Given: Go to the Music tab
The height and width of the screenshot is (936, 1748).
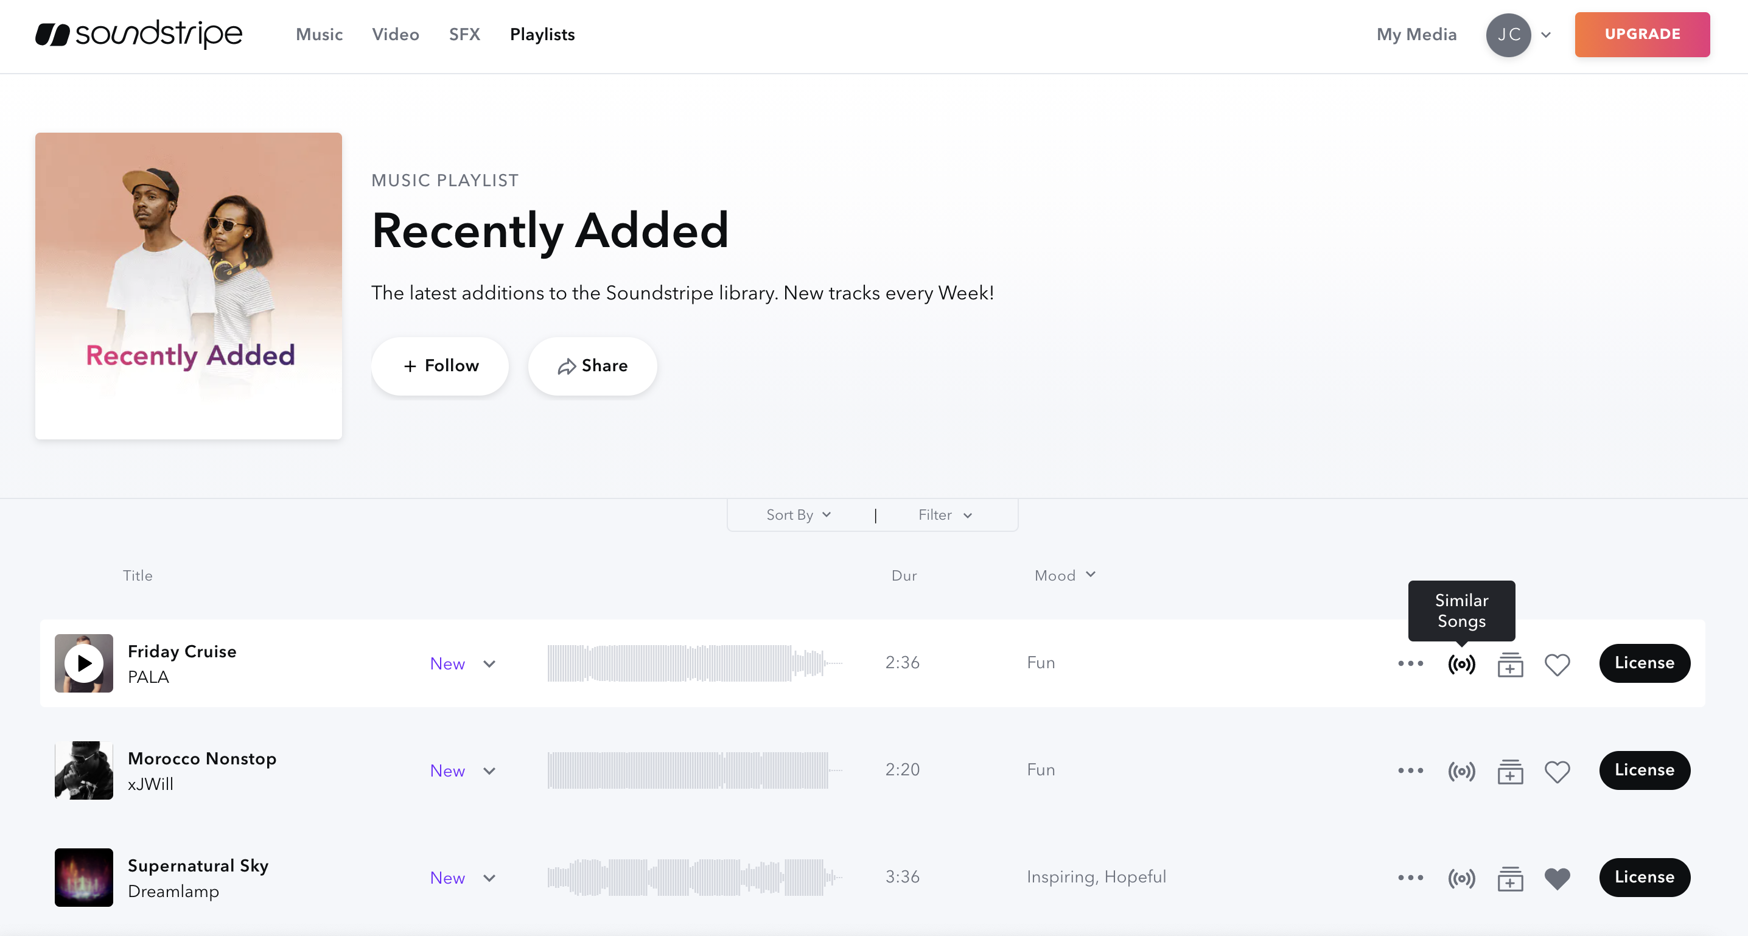Looking at the screenshot, I should tap(319, 35).
